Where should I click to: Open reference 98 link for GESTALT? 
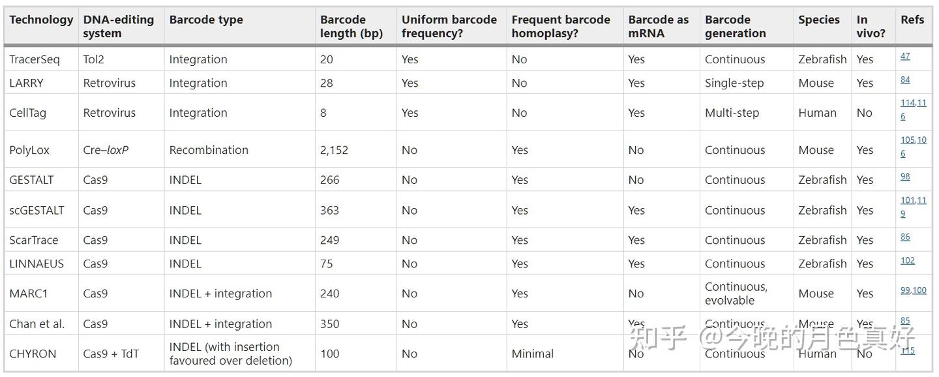(x=905, y=177)
